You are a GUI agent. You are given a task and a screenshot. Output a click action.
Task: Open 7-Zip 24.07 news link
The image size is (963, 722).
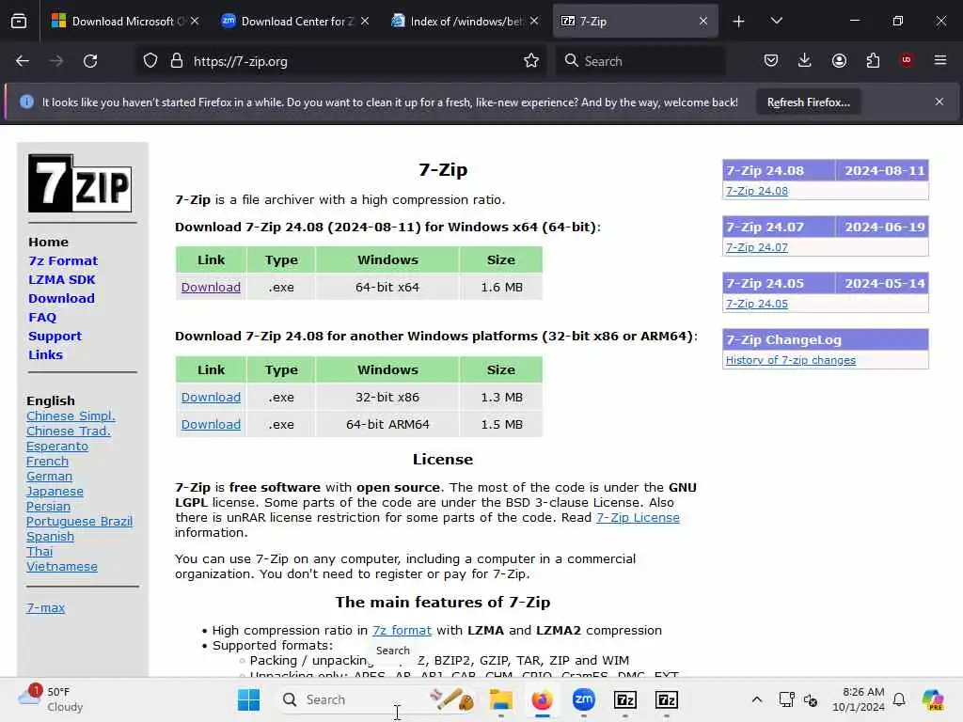pyautogui.click(x=757, y=247)
